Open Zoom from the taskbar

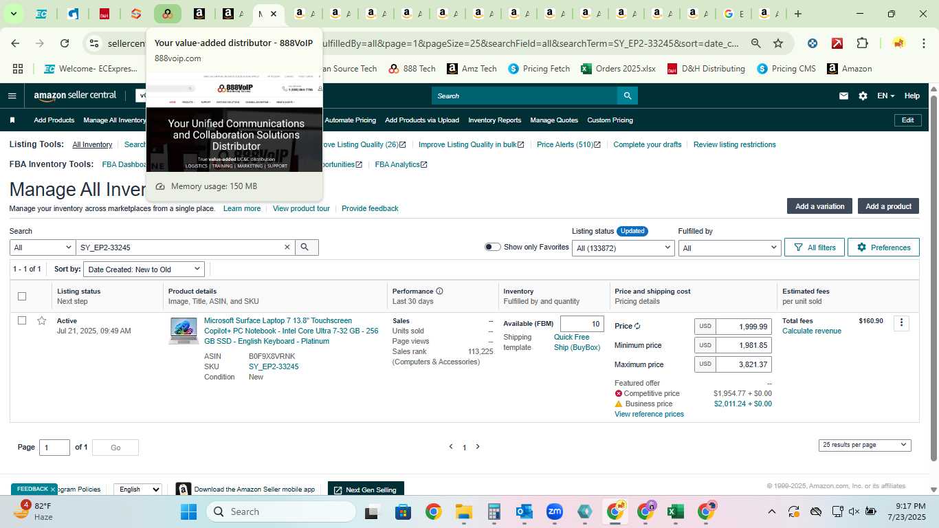point(555,511)
